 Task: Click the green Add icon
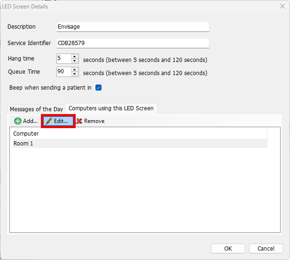pos(18,121)
